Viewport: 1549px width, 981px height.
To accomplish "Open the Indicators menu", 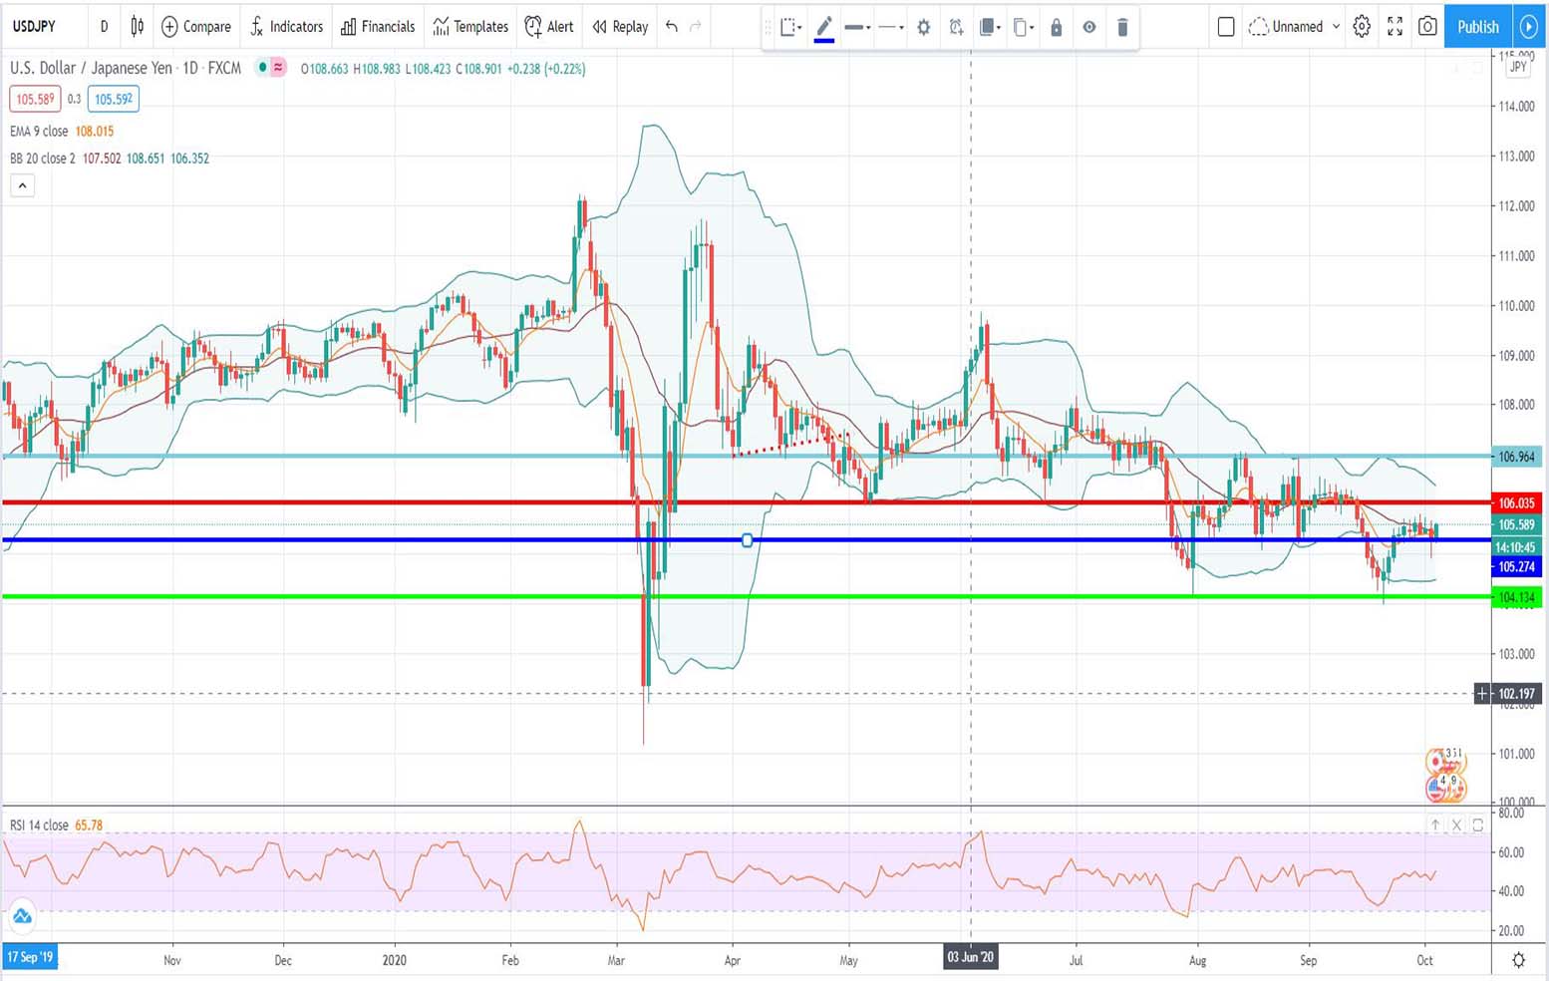I will tap(286, 27).
